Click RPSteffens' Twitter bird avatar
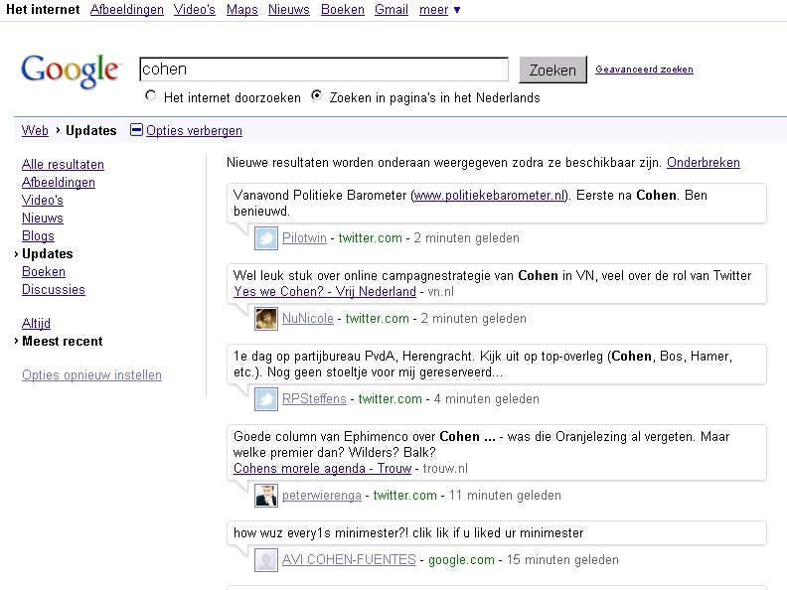 266,399
